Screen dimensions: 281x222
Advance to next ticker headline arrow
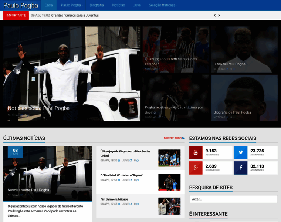[219, 16]
